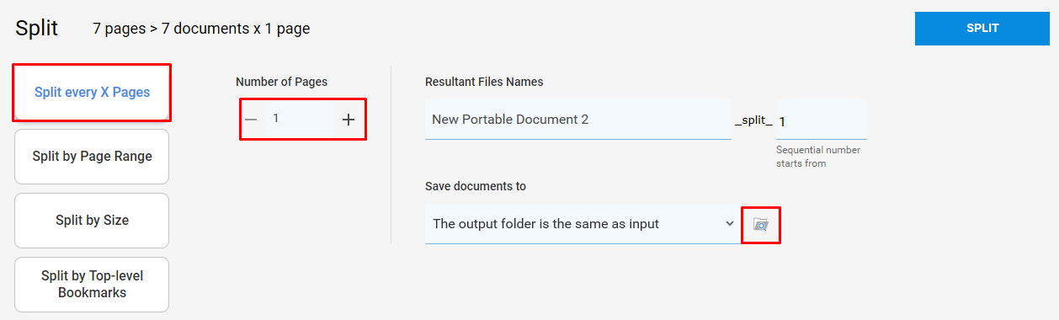
Task: Click the _split_ separator text
Action: 753,120
